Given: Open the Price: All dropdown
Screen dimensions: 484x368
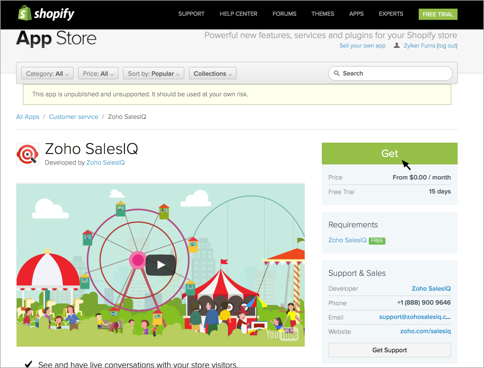Looking at the screenshot, I should click(x=98, y=73).
